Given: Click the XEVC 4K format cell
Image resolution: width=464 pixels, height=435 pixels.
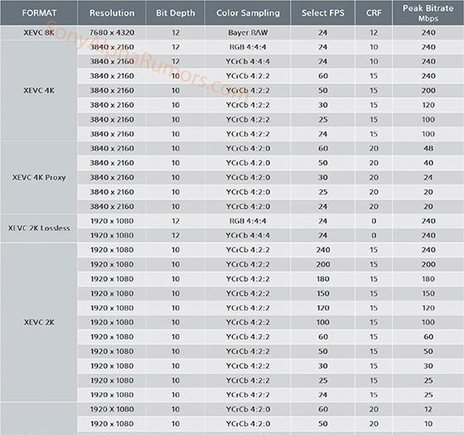Looking at the screenshot, I should tap(39, 90).
